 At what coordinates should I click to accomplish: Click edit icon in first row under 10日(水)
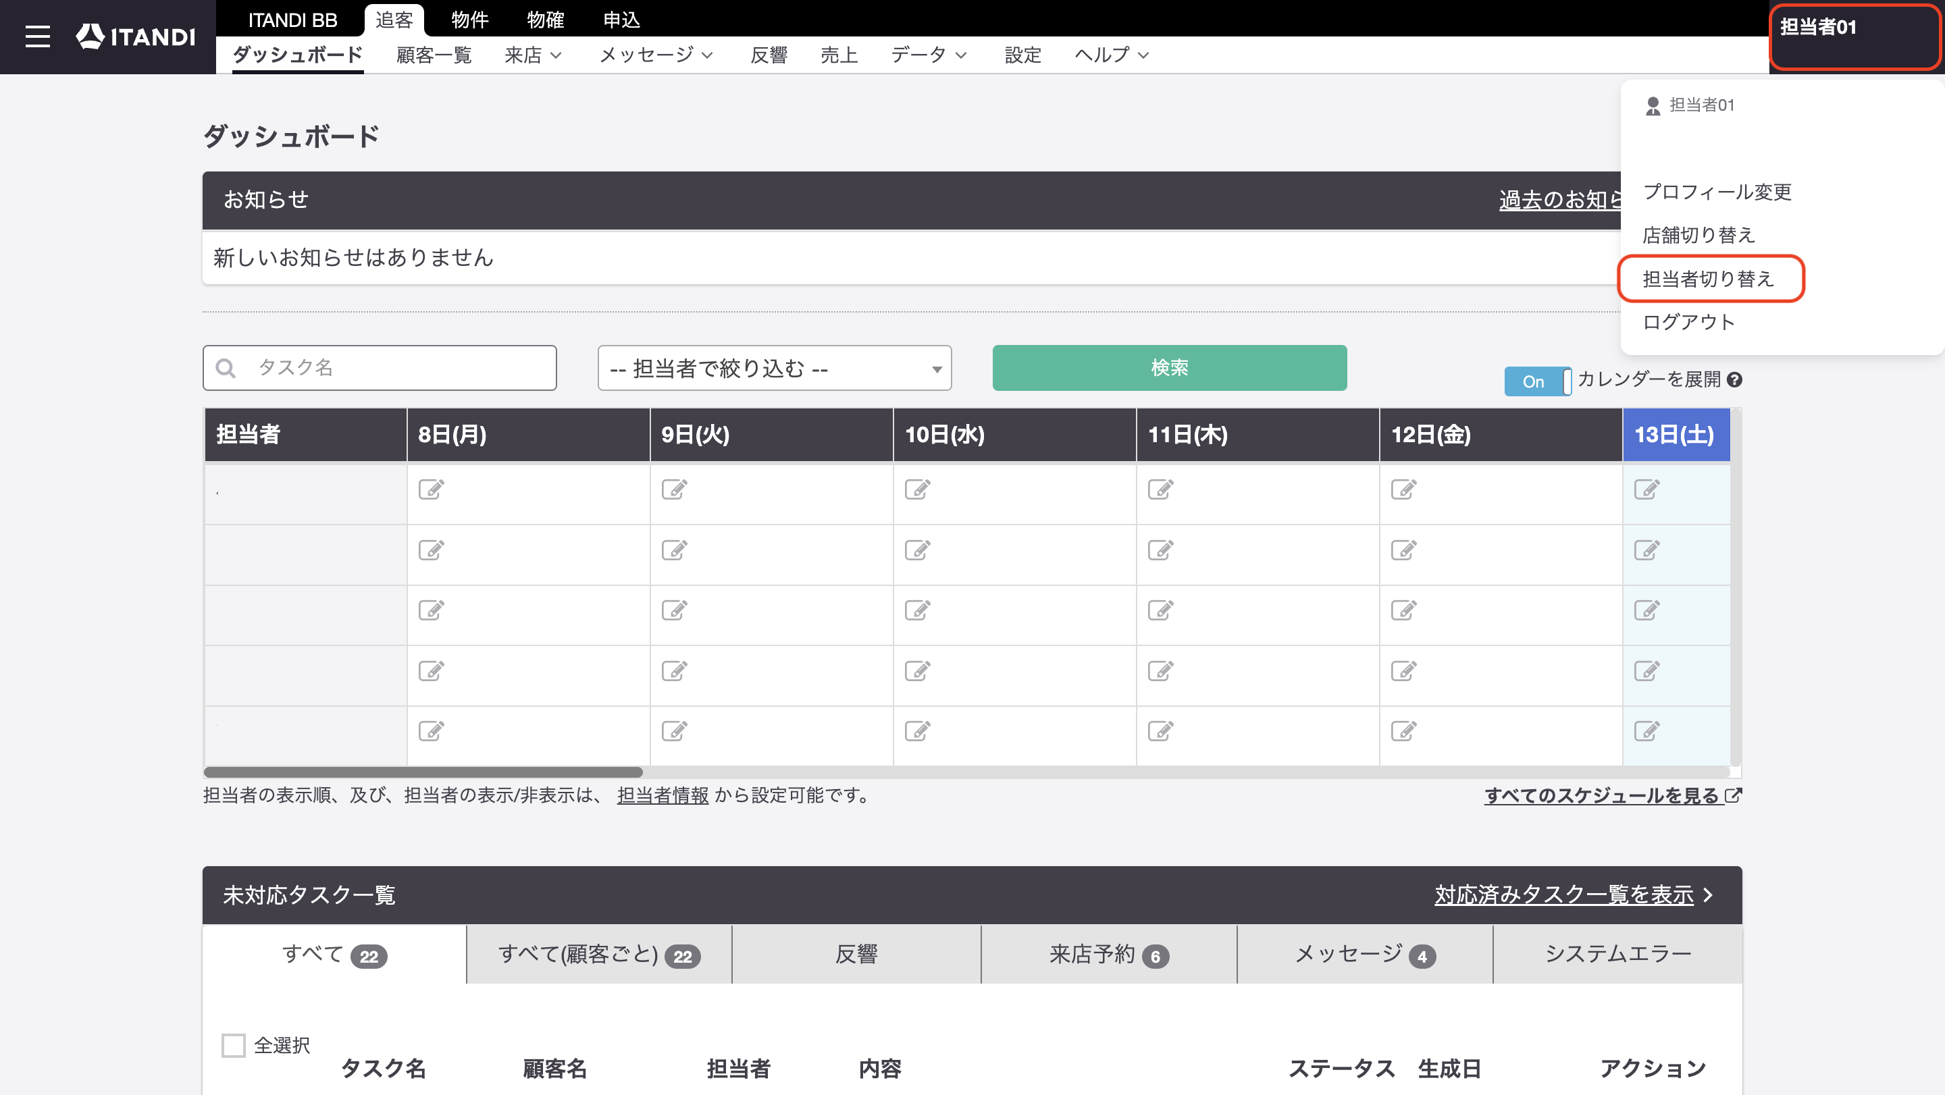point(917,489)
